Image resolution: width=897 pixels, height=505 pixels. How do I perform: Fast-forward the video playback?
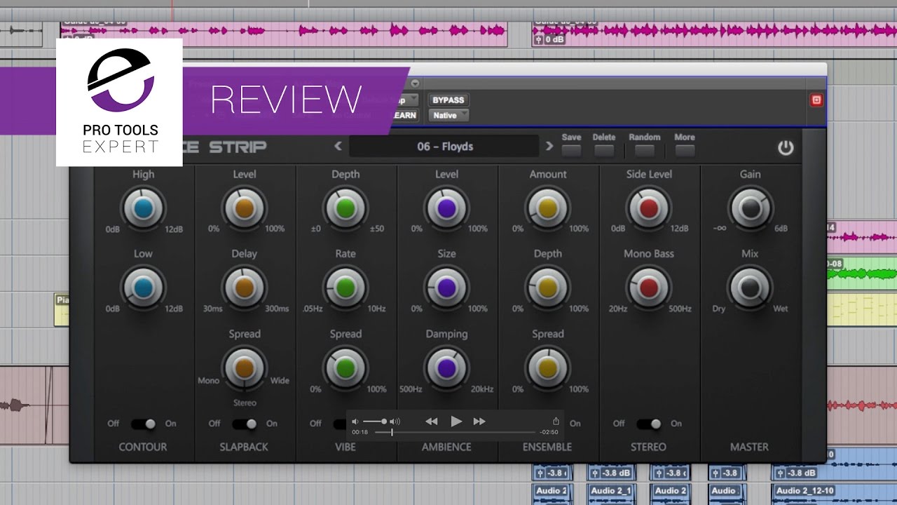pyautogui.click(x=479, y=422)
